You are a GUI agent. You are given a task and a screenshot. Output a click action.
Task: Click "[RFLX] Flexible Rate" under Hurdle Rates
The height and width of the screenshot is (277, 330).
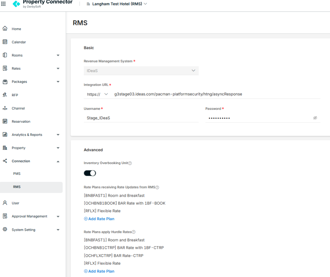(x=102, y=263)
